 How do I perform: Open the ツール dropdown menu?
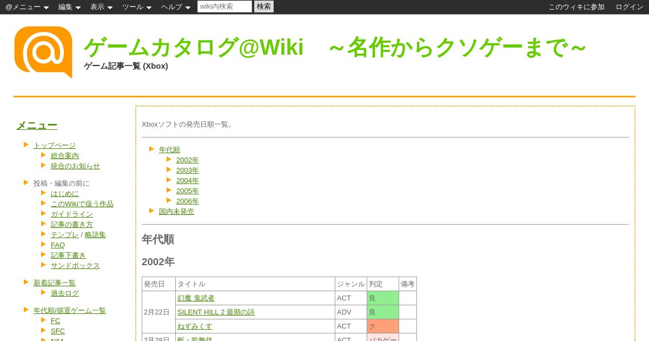click(x=137, y=7)
